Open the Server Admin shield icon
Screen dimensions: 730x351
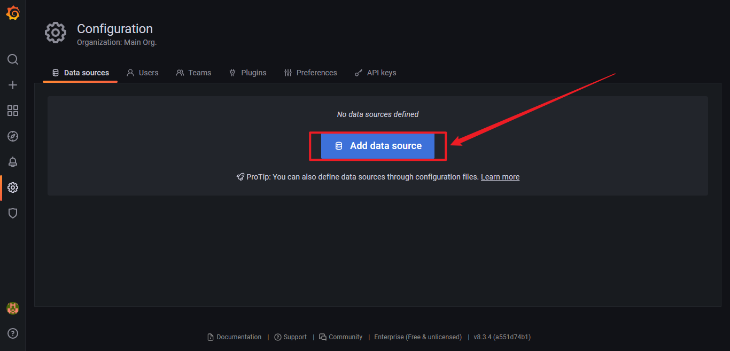(x=13, y=213)
